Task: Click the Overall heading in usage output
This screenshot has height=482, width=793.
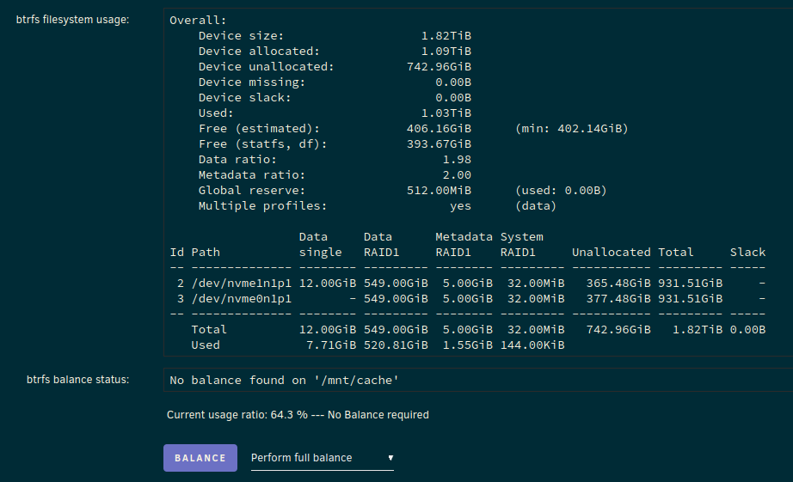Action: click(x=198, y=21)
